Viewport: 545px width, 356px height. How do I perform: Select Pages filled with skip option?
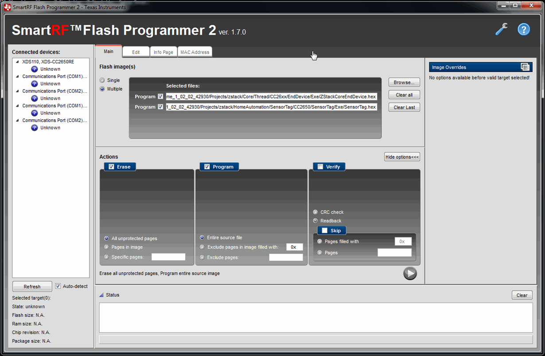320,242
